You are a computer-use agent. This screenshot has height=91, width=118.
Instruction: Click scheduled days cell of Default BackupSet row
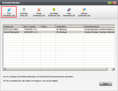coord(99,32)
